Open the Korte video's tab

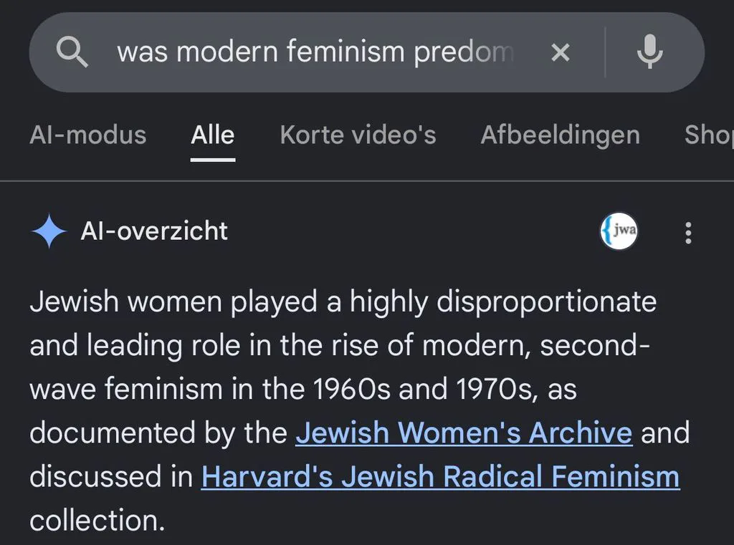pyautogui.click(x=358, y=135)
